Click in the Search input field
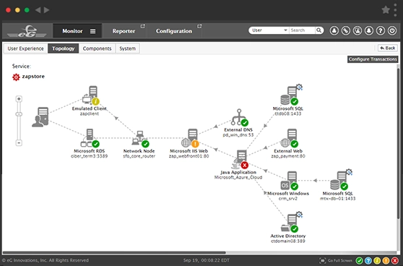Viewport: 403px width, 266px height. 302,30
